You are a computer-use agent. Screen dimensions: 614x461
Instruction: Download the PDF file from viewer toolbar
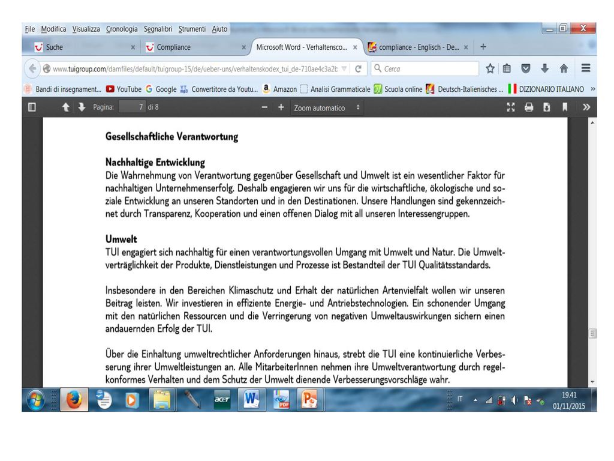(x=547, y=107)
